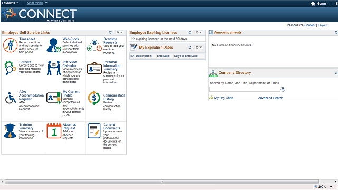Open the Careers link
This screenshot has width=338, height=190.
coord(25,62)
